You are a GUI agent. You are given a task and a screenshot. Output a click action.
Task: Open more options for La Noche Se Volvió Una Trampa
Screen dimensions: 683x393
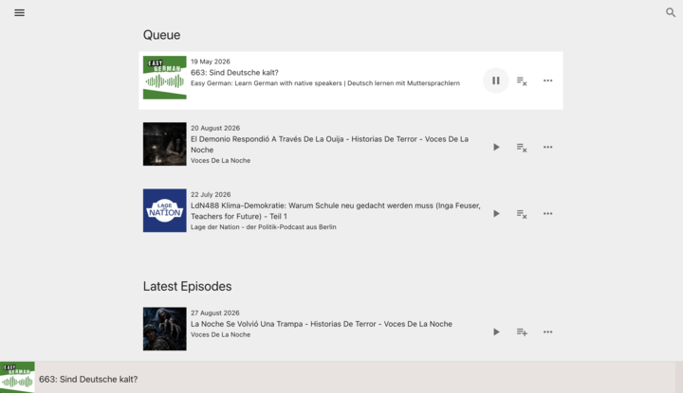click(x=547, y=331)
